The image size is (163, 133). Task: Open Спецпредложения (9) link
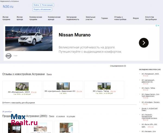point(118,66)
